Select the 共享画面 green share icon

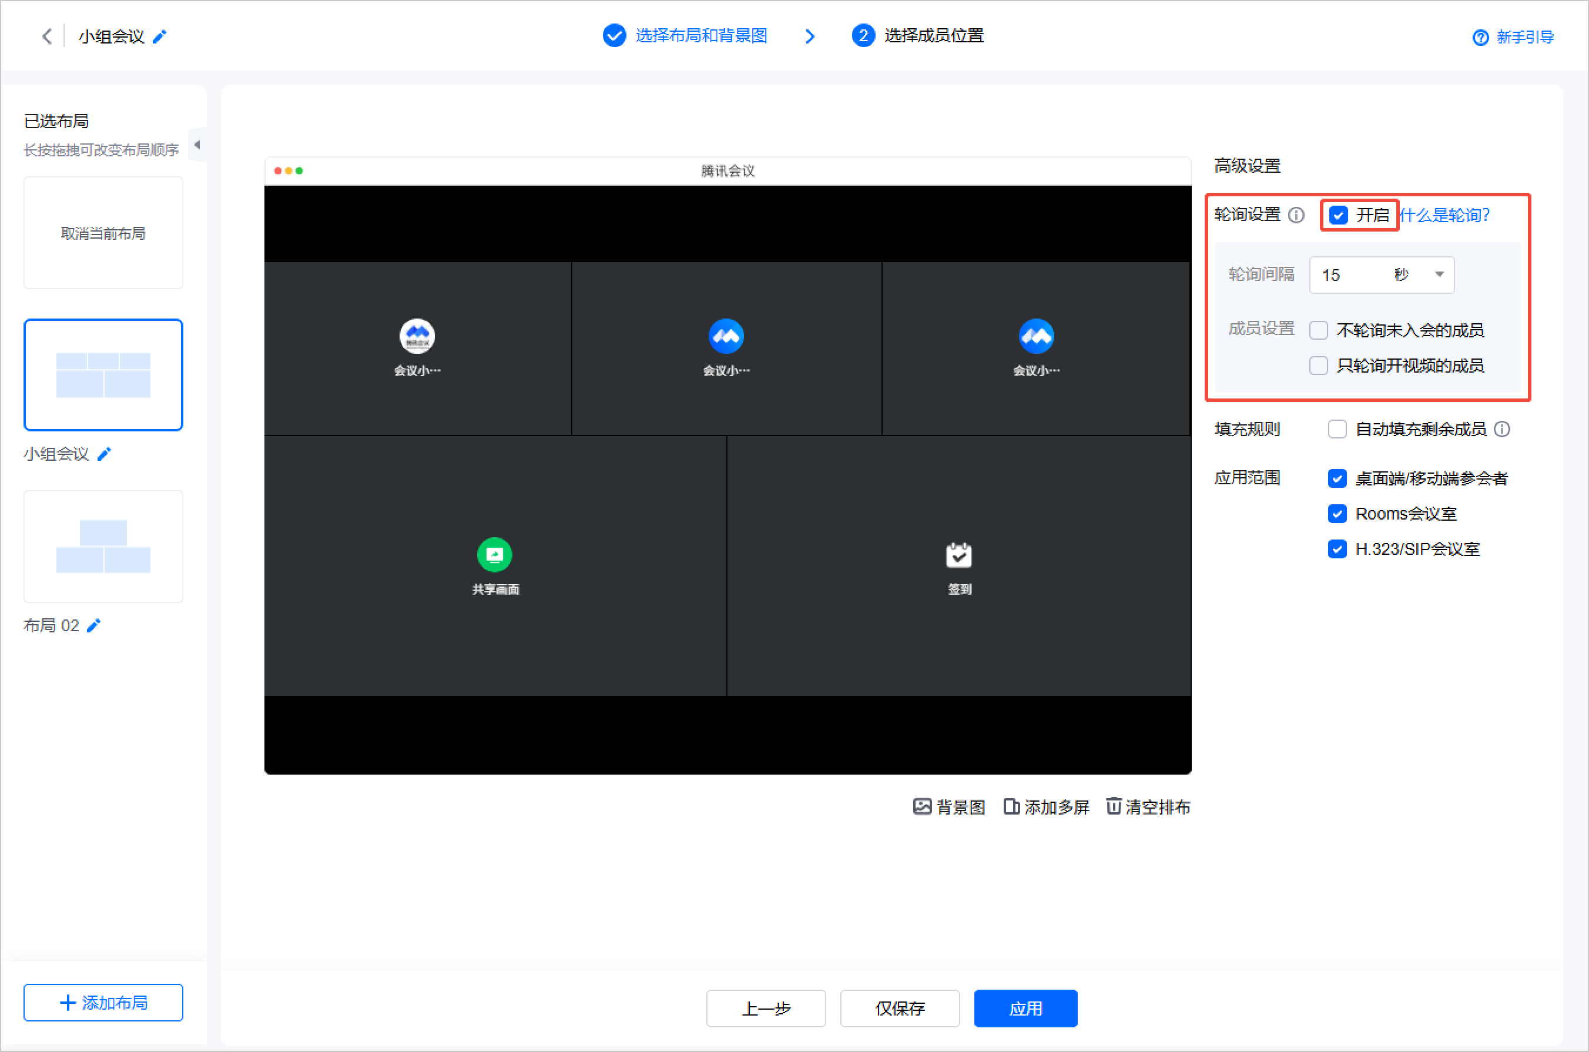(x=495, y=555)
